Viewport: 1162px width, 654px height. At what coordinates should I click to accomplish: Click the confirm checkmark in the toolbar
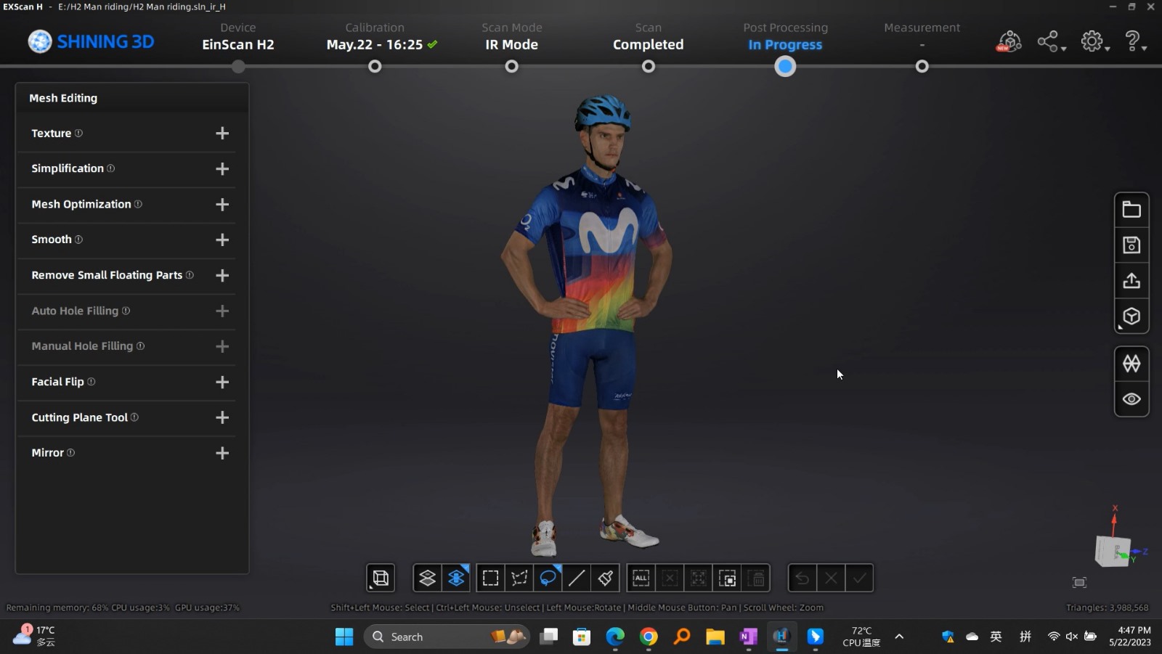[x=859, y=578]
